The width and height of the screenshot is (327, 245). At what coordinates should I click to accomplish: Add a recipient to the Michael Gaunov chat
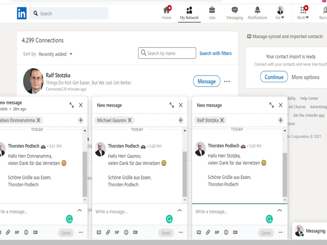pyautogui.click(x=181, y=120)
